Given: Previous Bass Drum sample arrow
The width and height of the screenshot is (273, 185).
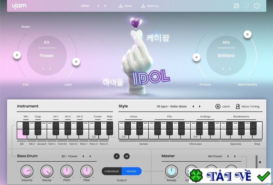Looking at the screenshot, I should 83,156.
